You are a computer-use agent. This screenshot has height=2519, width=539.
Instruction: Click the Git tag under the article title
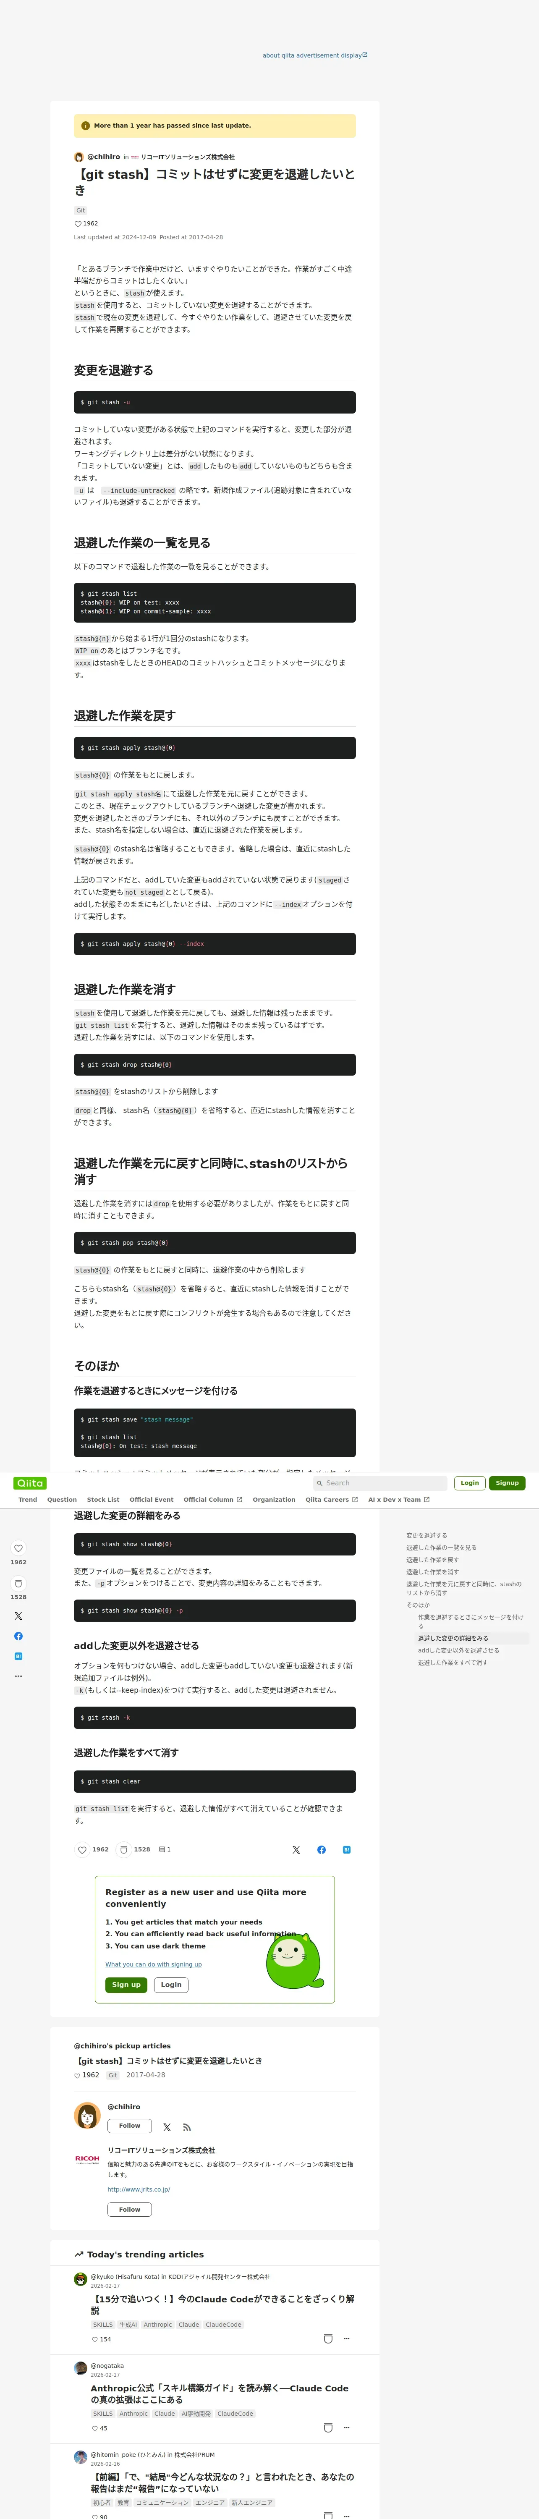click(x=80, y=210)
